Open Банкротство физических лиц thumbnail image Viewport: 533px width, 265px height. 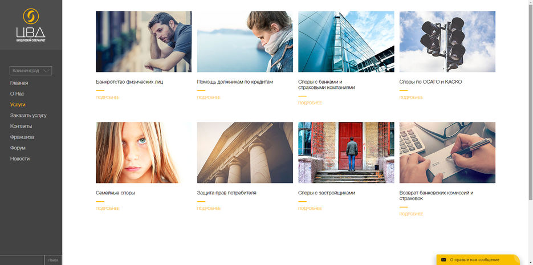(x=144, y=42)
